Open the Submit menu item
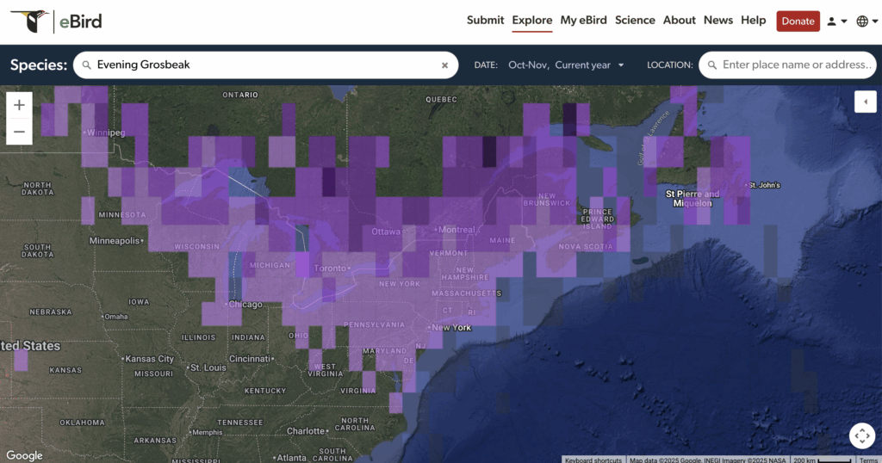Screen dimensions: 882x463 point(485,21)
